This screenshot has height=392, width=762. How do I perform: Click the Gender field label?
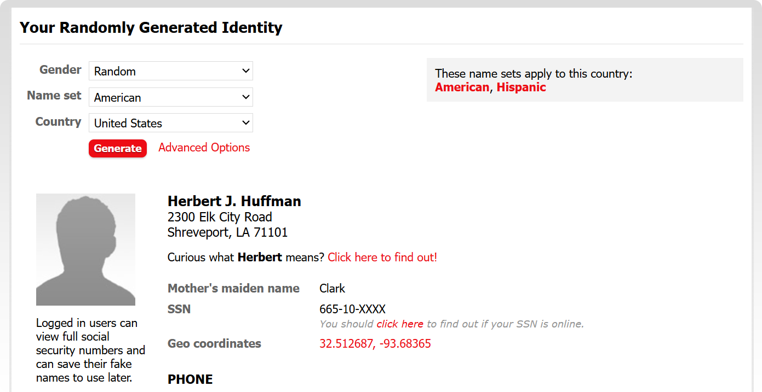click(60, 70)
